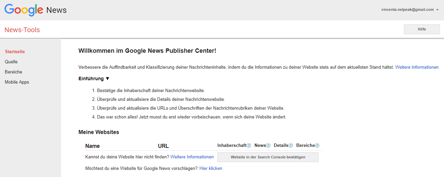The height and width of the screenshot is (177, 444).
Task: Click the Google News logo
Action: (35, 10)
